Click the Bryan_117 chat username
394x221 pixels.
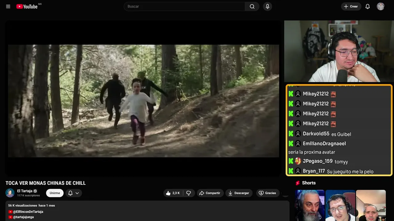tap(314, 171)
